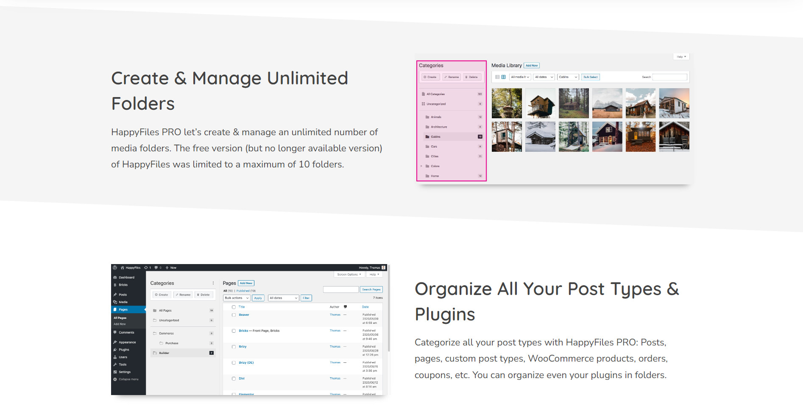803x412 pixels.
Task: Open the Pages All dates dropdown
Action: (284, 298)
